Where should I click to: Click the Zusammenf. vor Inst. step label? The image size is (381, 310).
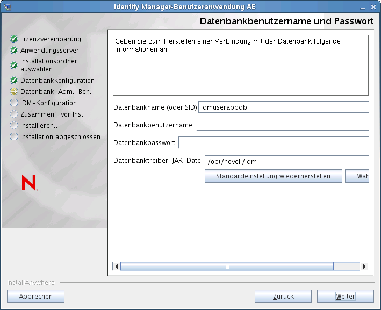click(53, 114)
